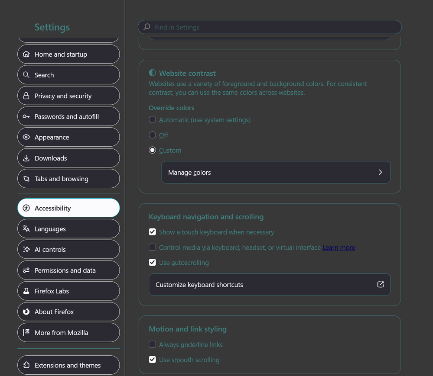The width and height of the screenshot is (433, 376).
Task: Click the Motion and link styling heading
Action: pos(188,329)
